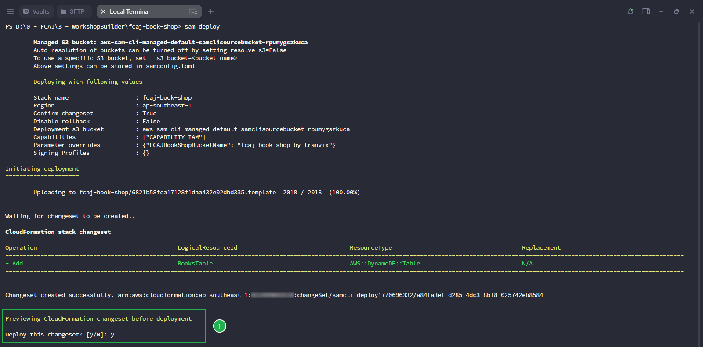The image size is (703, 347).
Task: Click the 'N/A' replacement value
Action: 527,264
